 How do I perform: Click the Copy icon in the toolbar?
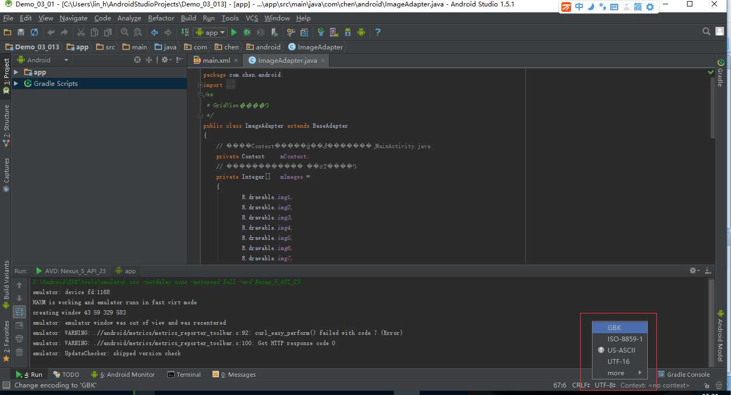coord(95,32)
